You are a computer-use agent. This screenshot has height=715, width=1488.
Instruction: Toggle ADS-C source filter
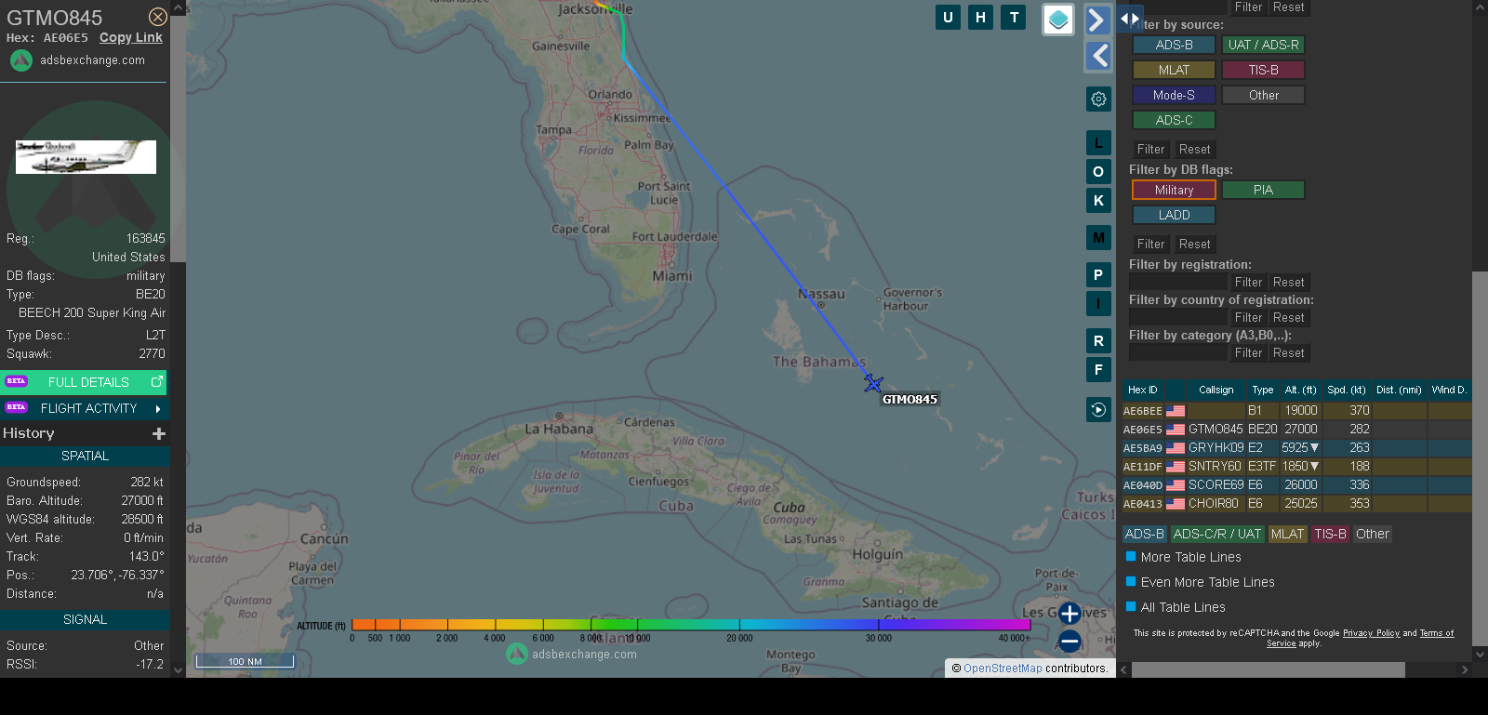coord(1174,120)
